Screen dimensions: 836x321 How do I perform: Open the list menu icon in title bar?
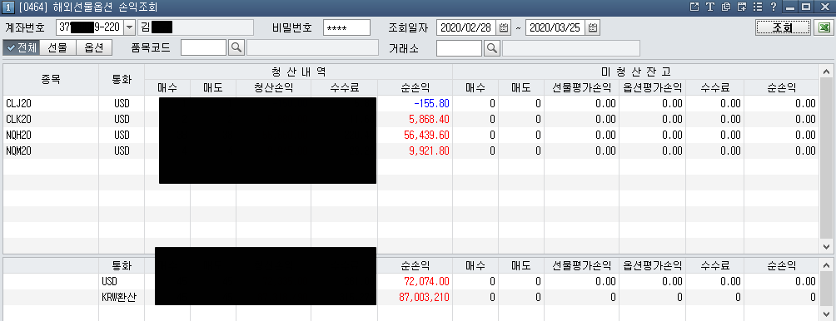pyautogui.click(x=757, y=7)
